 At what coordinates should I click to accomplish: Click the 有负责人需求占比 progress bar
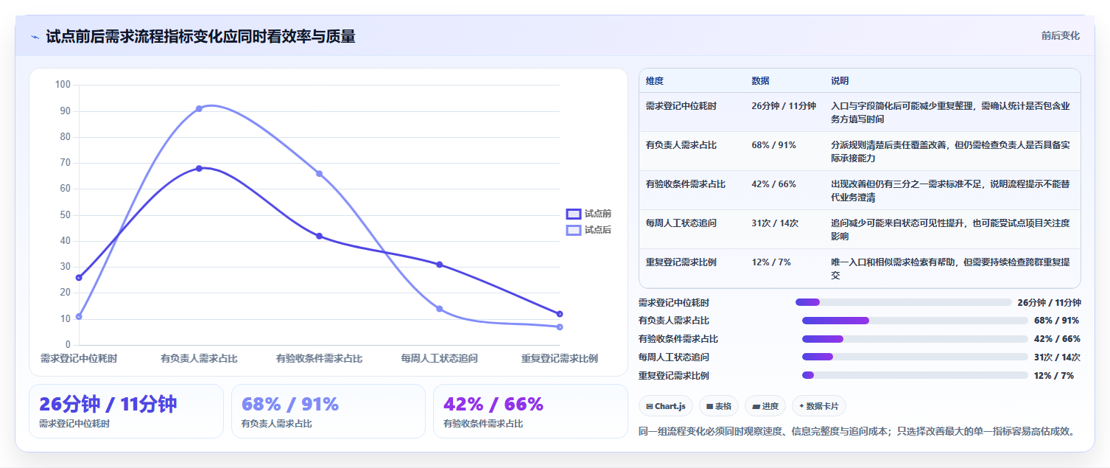click(915, 321)
